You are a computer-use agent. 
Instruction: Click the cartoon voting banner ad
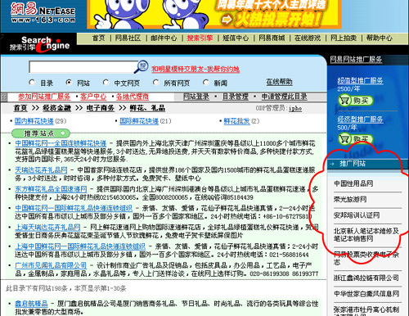tap(214, 14)
